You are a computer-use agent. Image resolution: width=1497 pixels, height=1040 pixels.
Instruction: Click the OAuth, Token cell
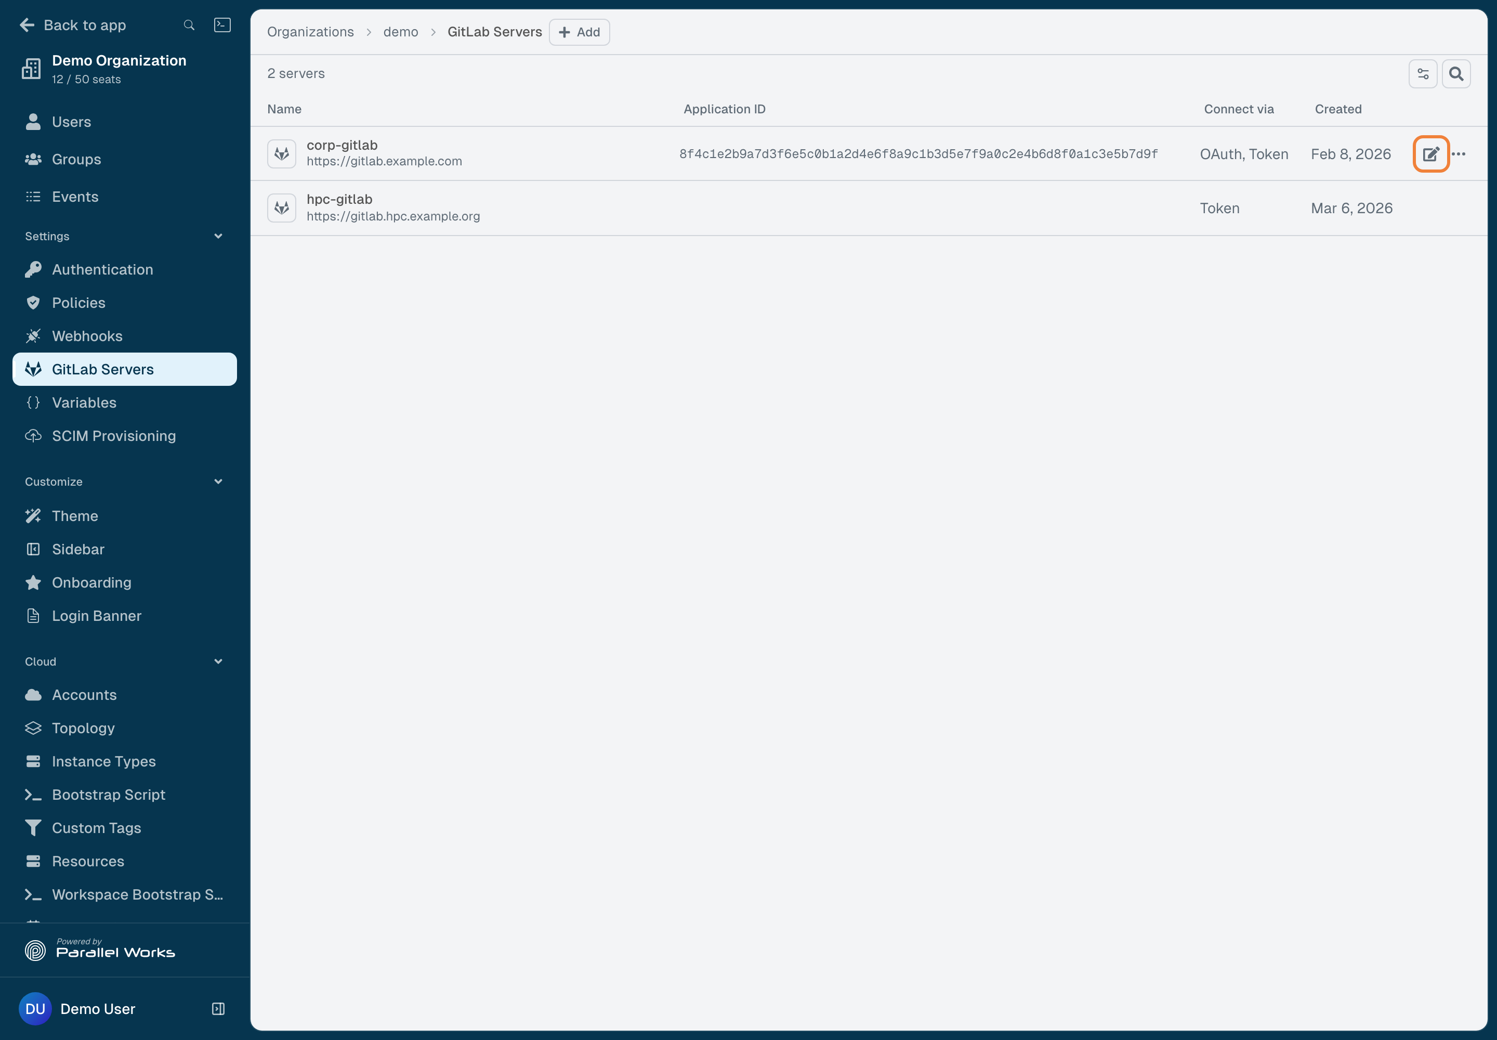pos(1243,154)
